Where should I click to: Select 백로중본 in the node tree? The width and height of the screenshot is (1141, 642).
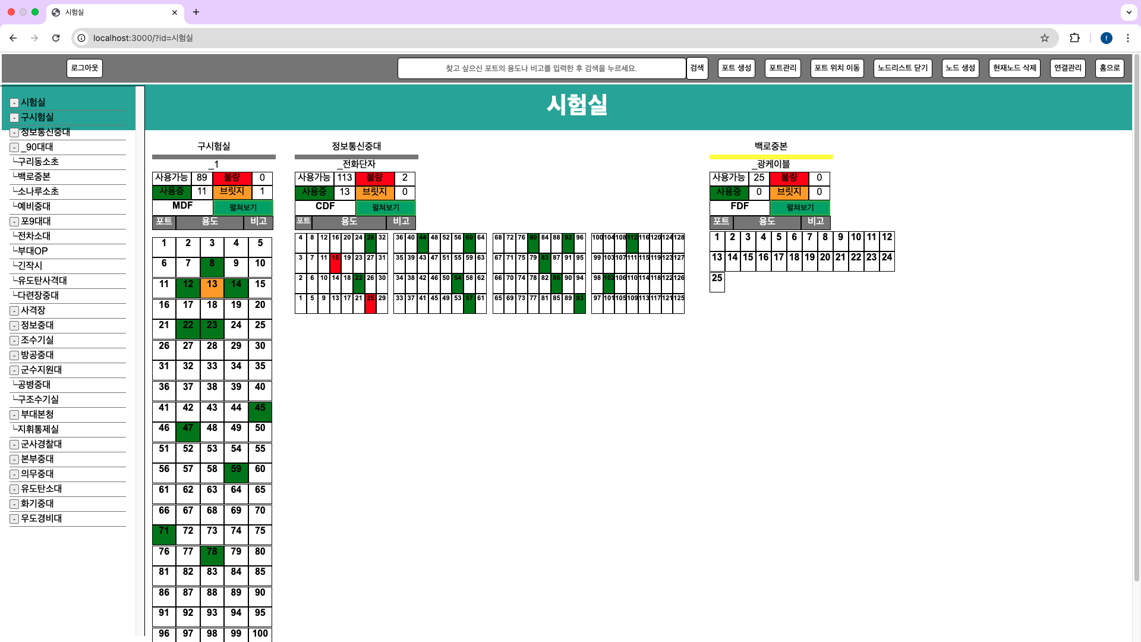[x=34, y=177]
